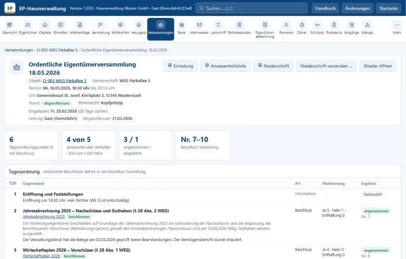406x259 pixels.
Task: Open the Mahnwesen envelope icon
Action: click(199, 25)
